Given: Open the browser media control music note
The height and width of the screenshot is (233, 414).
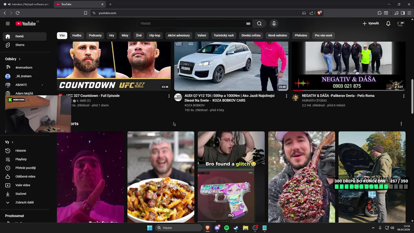Looking at the screenshot, I should 397,13.
